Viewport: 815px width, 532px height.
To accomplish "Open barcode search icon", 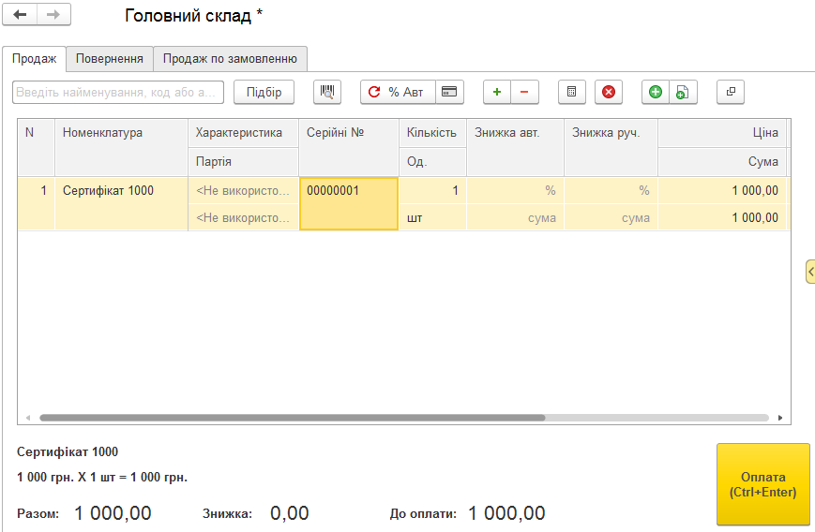I will [327, 92].
